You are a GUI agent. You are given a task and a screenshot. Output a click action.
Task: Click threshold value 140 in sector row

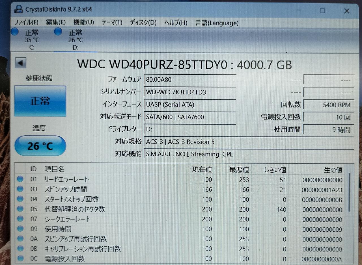[281, 210]
